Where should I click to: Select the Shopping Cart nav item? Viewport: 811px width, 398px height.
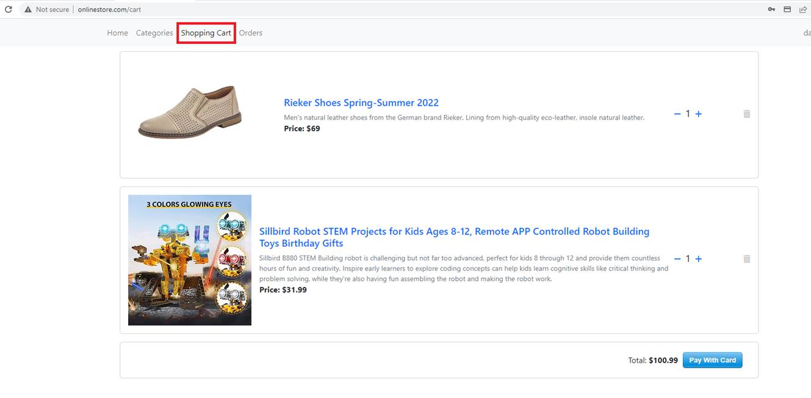tap(206, 33)
